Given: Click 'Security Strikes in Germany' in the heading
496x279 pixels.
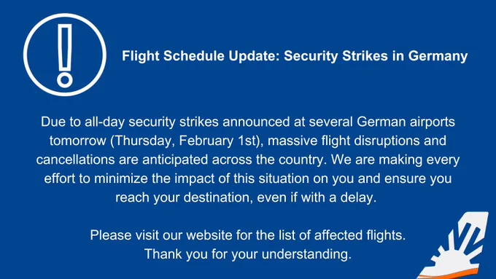Looking at the screenshot, I should tap(376, 56).
